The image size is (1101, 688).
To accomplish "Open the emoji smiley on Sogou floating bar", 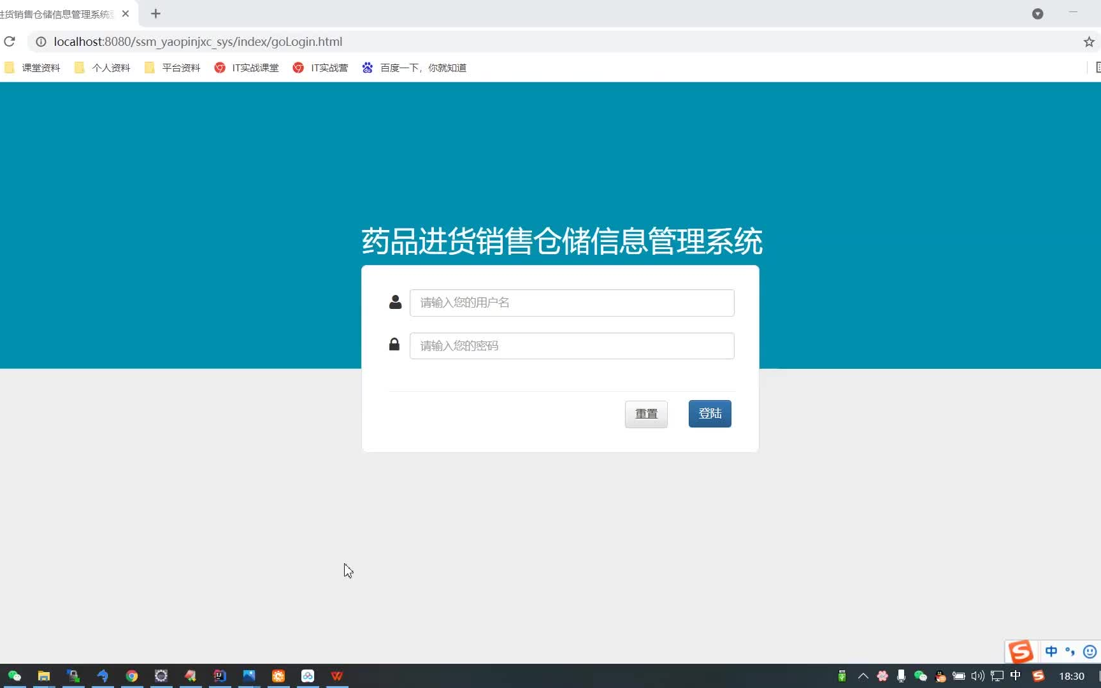I will pos(1090,651).
